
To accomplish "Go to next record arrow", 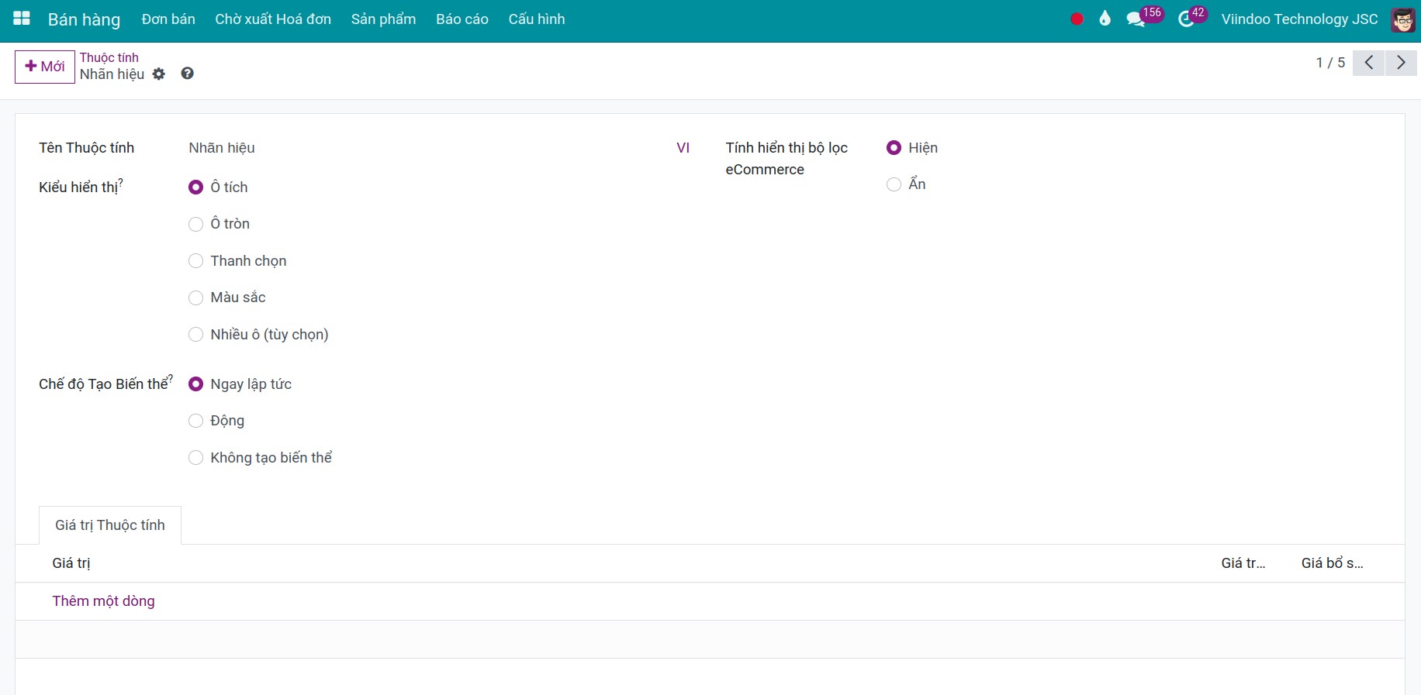I will [x=1401, y=63].
